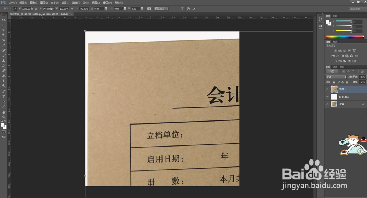The width and height of the screenshot is (367, 198).
Task: Select the Sharpen/Blur tool
Action: coord(4,81)
